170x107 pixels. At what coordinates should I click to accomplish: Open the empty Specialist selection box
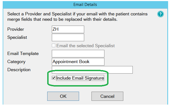(68, 37)
